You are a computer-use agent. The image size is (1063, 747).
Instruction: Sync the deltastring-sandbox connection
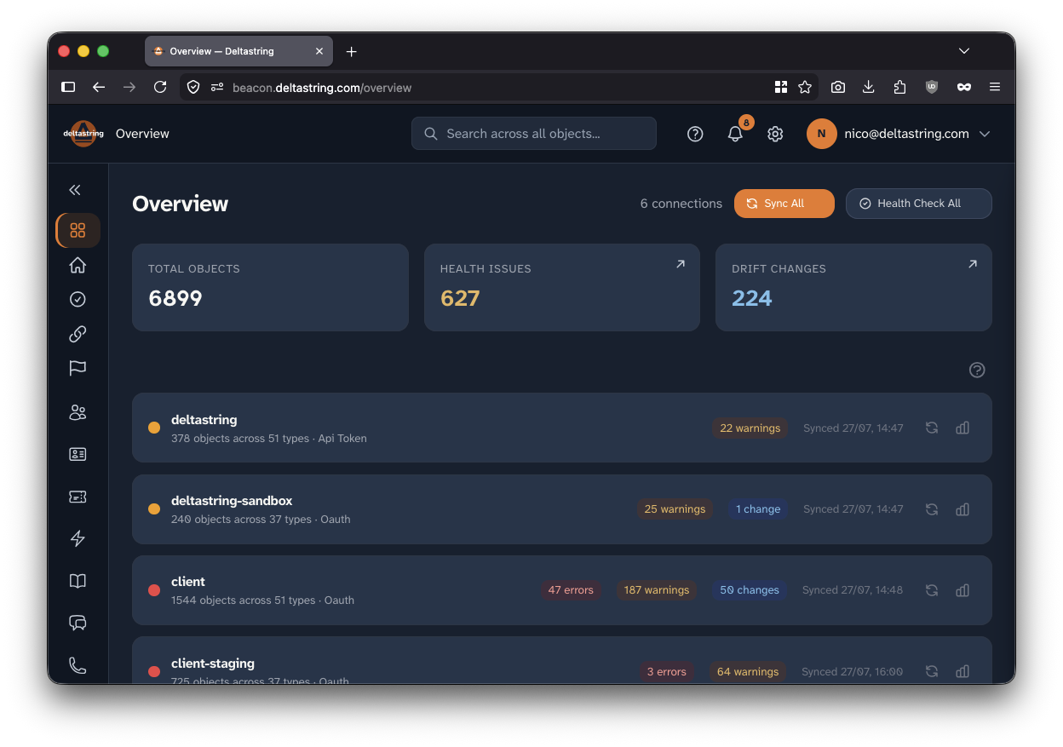point(932,509)
